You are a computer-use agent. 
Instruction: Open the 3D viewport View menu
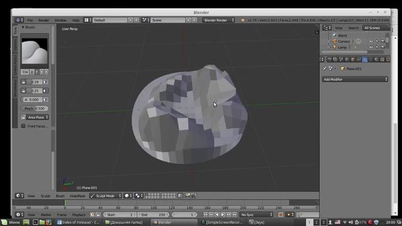pos(31,196)
